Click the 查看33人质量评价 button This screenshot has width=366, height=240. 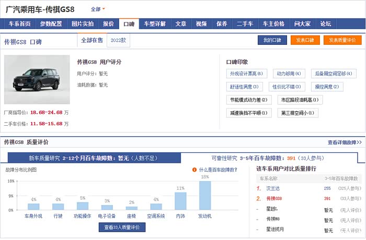(x=122, y=227)
